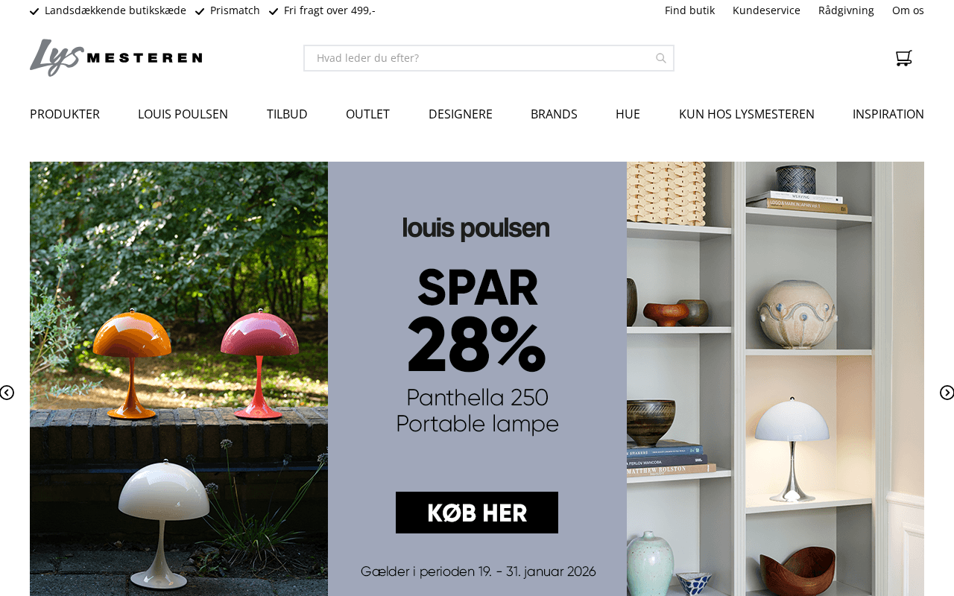Open the OUTLET menu item
Image resolution: width=954 pixels, height=596 pixels.
(x=367, y=114)
